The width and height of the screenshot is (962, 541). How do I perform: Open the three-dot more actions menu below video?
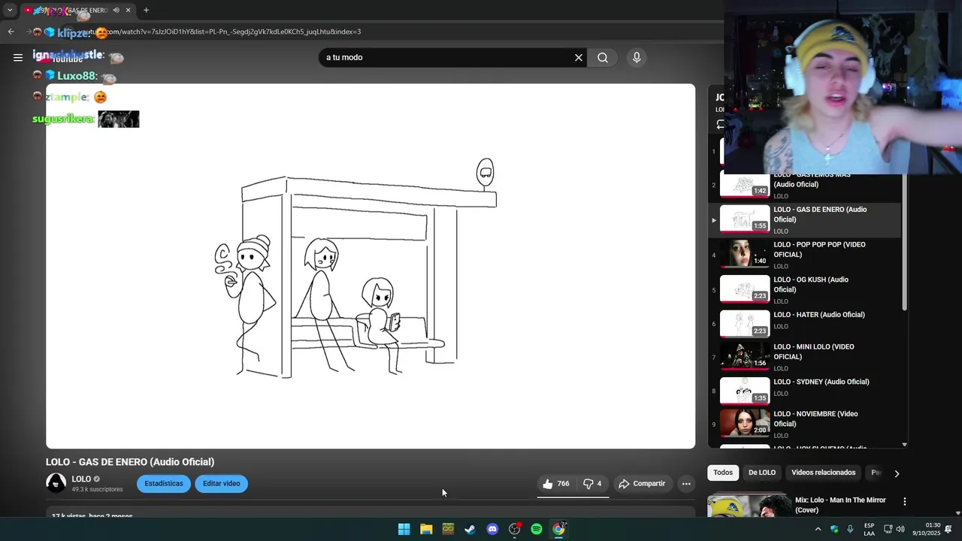686,484
